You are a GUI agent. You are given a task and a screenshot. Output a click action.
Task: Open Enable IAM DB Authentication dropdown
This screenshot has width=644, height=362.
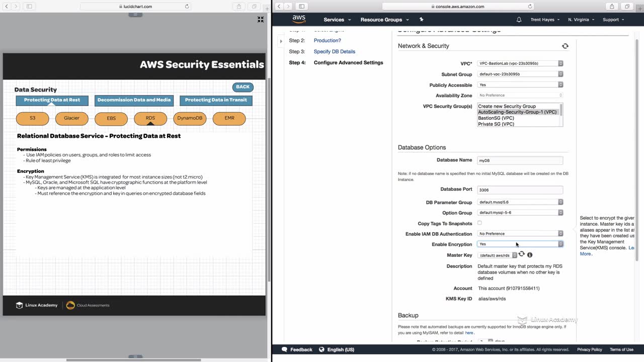click(520, 233)
